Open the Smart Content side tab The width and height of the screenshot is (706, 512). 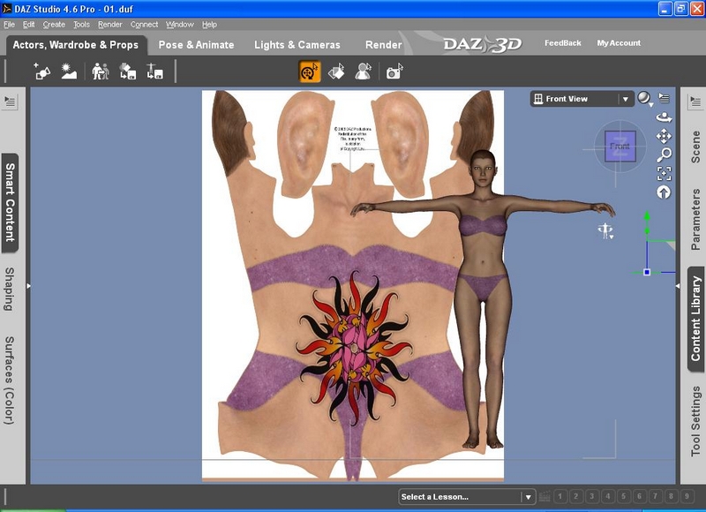click(x=11, y=203)
